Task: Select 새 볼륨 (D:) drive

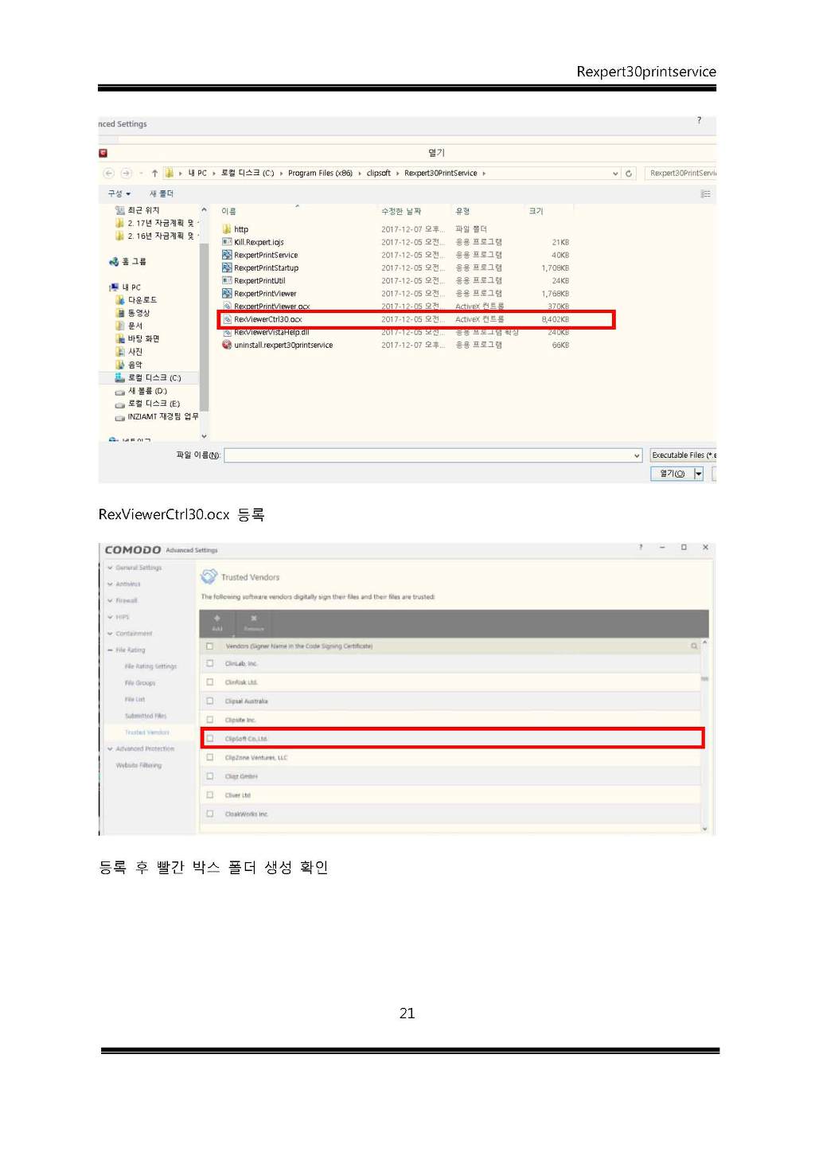Action: pyautogui.click(x=141, y=391)
